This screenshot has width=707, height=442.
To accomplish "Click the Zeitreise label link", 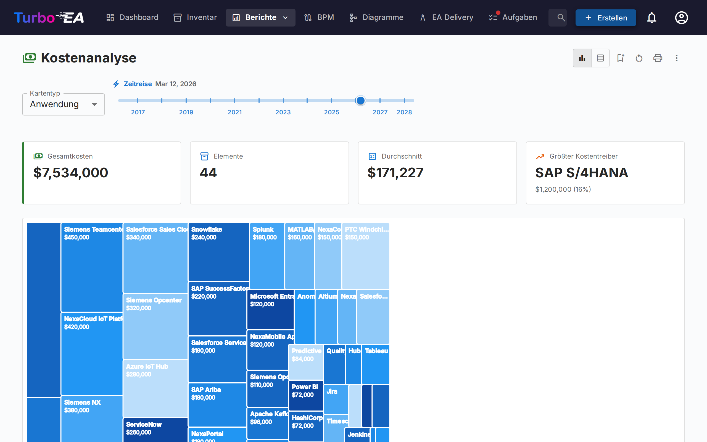I will 137,84.
